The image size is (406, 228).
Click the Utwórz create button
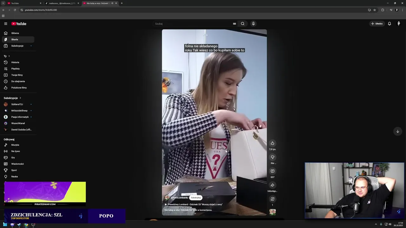377,24
